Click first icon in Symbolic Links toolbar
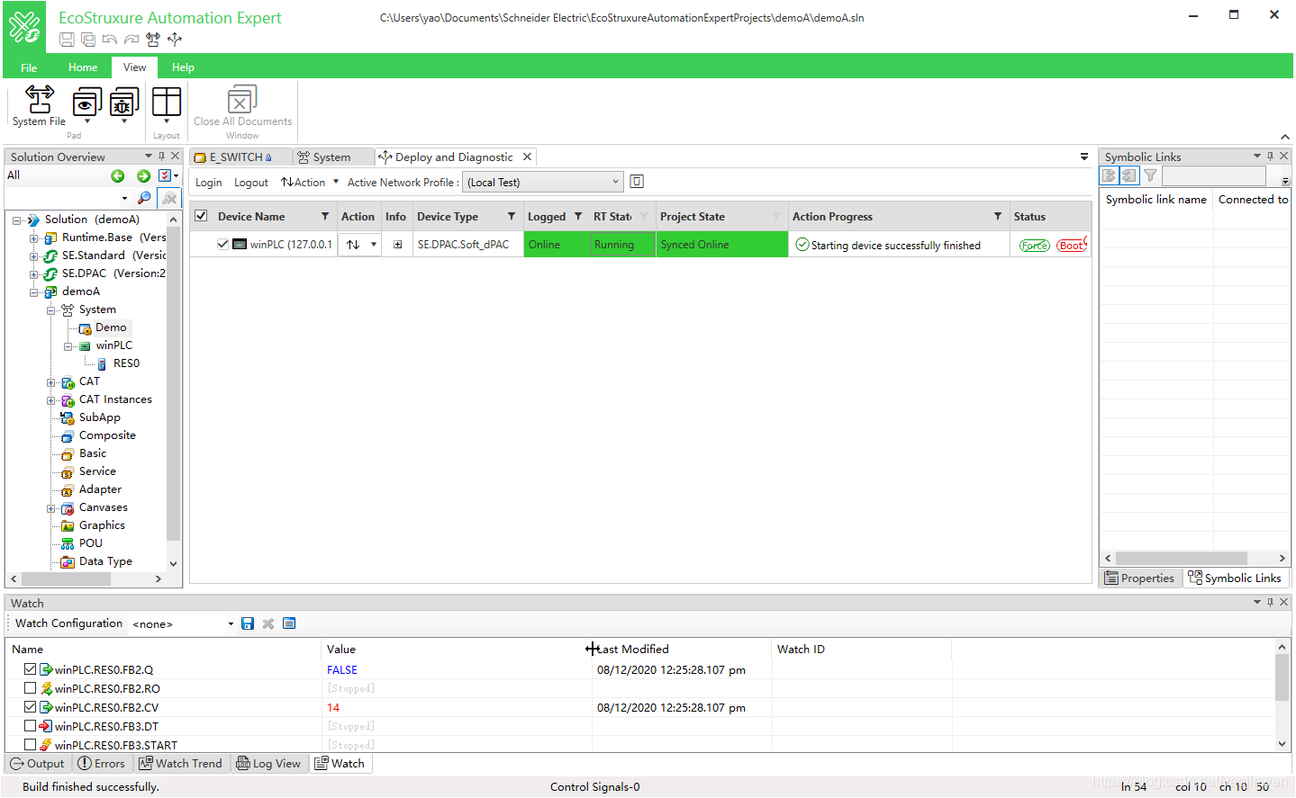Screen dimensions: 1296x798 pyautogui.click(x=1110, y=175)
